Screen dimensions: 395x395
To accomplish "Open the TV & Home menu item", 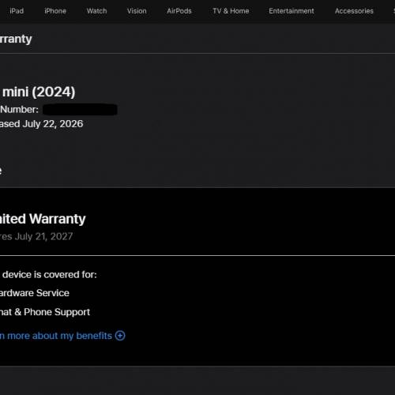I will point(231,11).
